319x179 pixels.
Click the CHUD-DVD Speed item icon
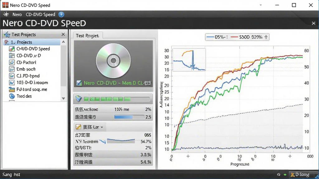click(x=12, y=49)
